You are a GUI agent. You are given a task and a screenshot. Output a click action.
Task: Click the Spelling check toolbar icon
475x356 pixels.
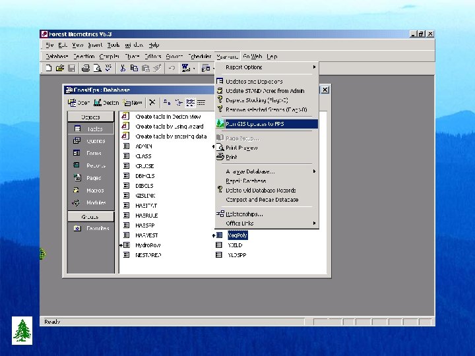108,68
